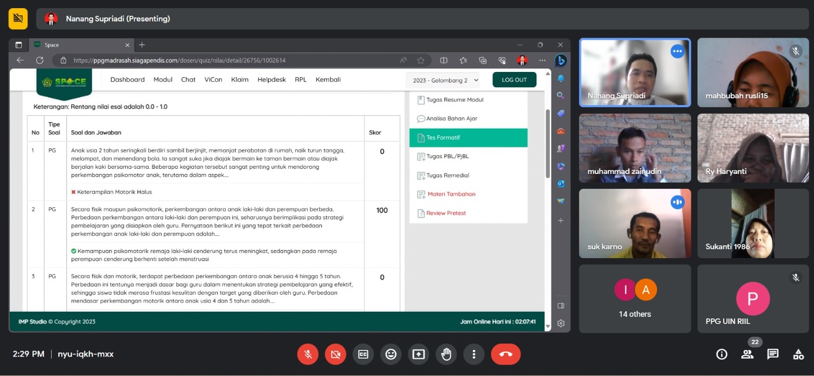Open a new browser tab with plus button
Viewport: 814px width, 376px height.
(142, 45)
